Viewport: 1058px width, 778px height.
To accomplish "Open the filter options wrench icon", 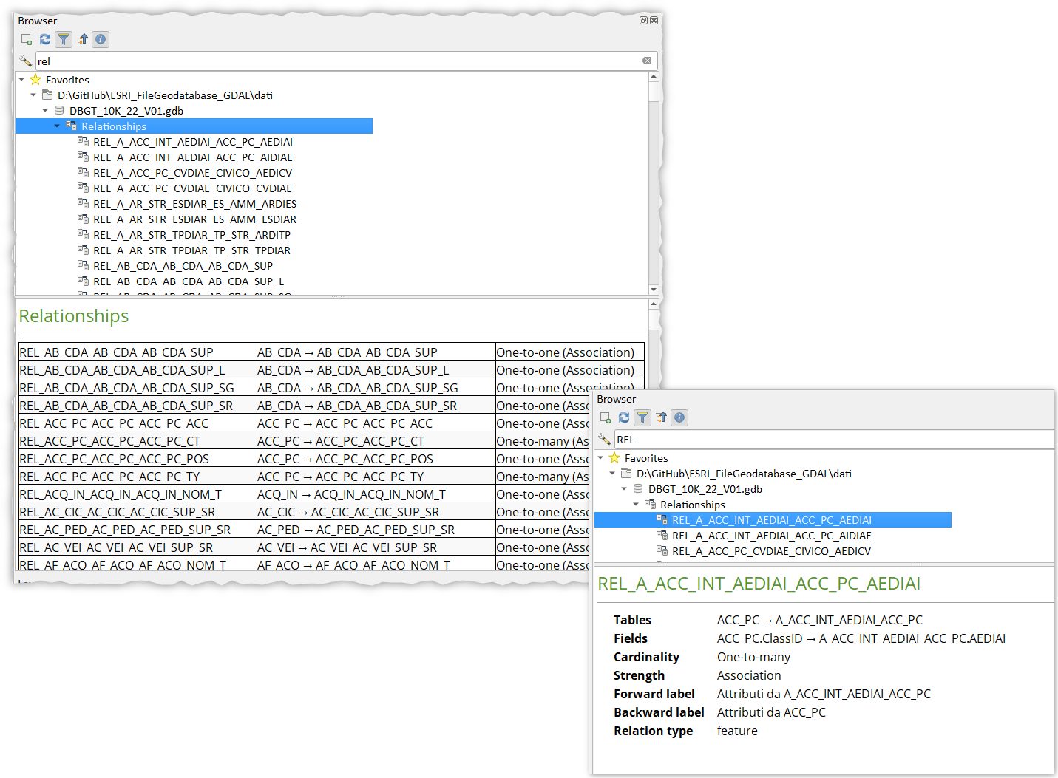I will 25,61.
